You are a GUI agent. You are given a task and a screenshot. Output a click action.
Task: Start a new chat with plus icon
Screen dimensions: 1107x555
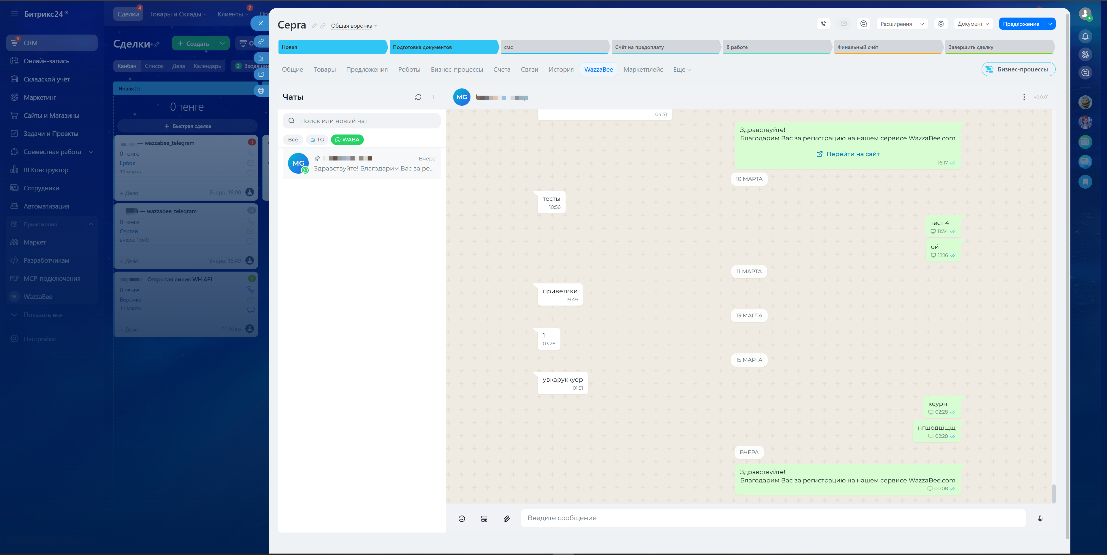[434, 97]
